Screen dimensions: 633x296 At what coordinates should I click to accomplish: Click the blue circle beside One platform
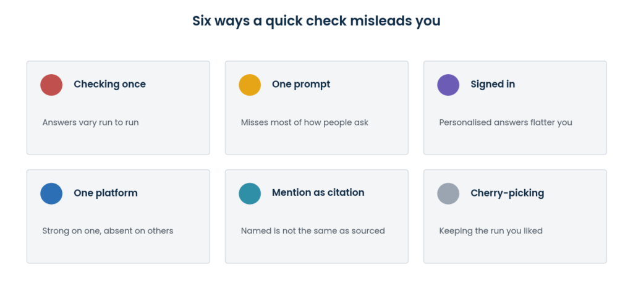click(51, 193)
